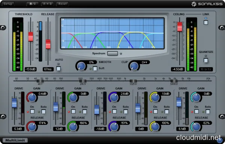Click the green band Release knob 166%
The image size is (225, 144).
(73, 127)
